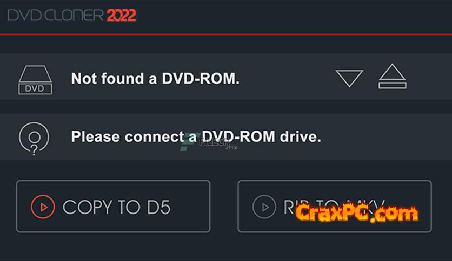The width and height of the screenshot is (452, 261).
Task: Start the Rip to MKV task
Action: 335,207
